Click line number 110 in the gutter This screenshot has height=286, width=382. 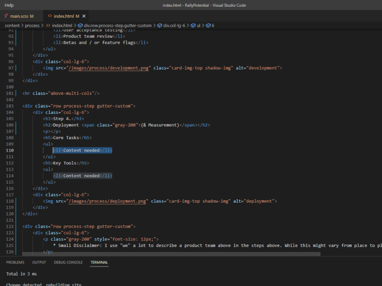(x=10, y=150)
